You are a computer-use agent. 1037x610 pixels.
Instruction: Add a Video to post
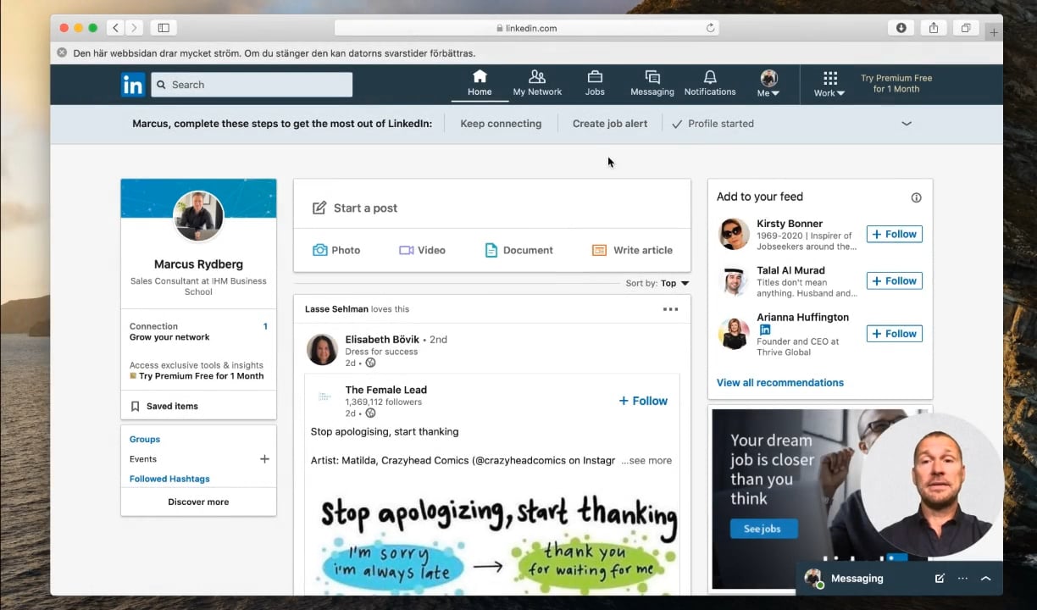[x=422, y=250]
